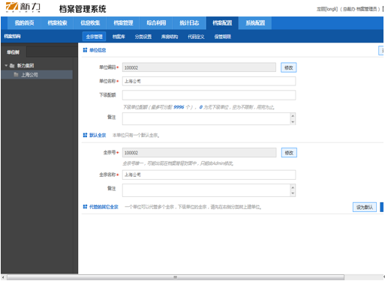Click the grid icon beside 默认全宗
The width and height of the screenshot is (385, 281).
85,135
